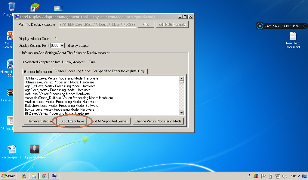Close the Intel Display Adapter tool window

coord(190,17)
